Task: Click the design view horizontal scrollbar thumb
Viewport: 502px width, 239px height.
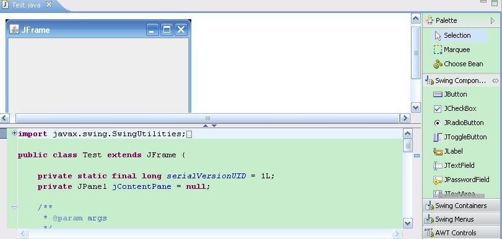Action: [207, 118]
